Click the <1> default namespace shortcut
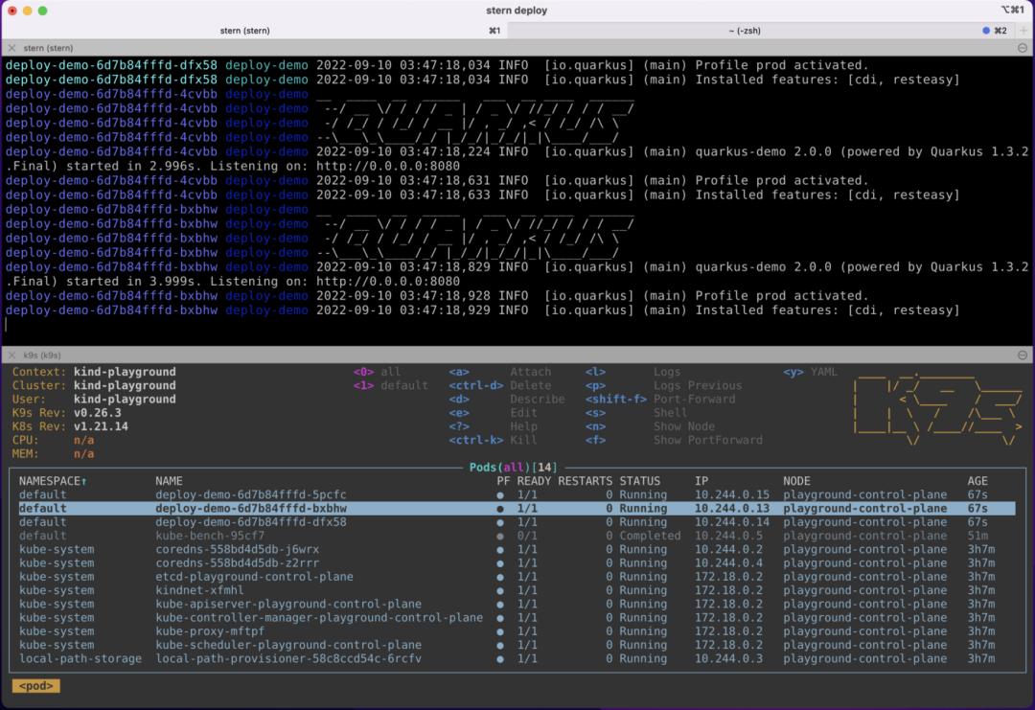 391,385
